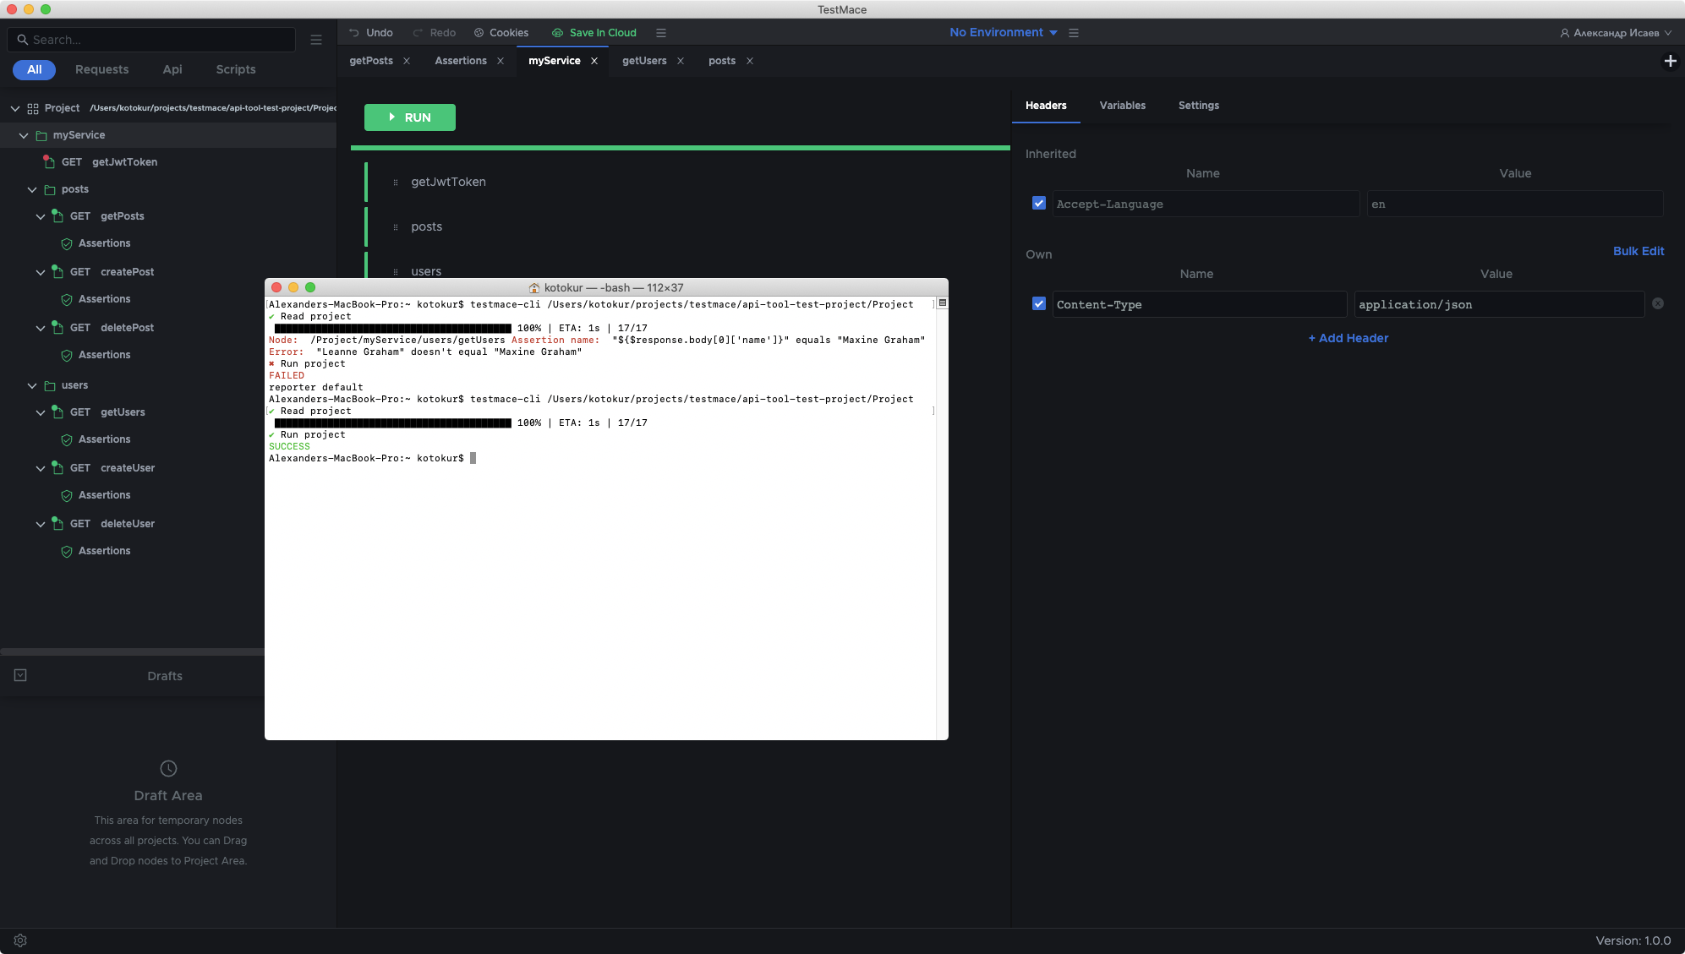The width and height of the screenshot is (1685, 954).
Task: Open the No Environment dropdown
Action: [1003, 33]
